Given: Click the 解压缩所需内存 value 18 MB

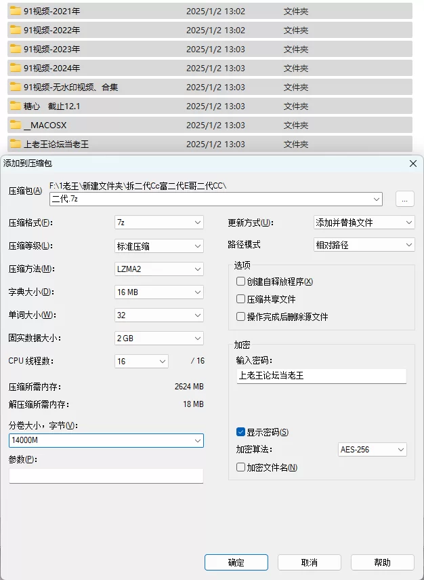Looking at the screenshot, I should click(193, 404).
